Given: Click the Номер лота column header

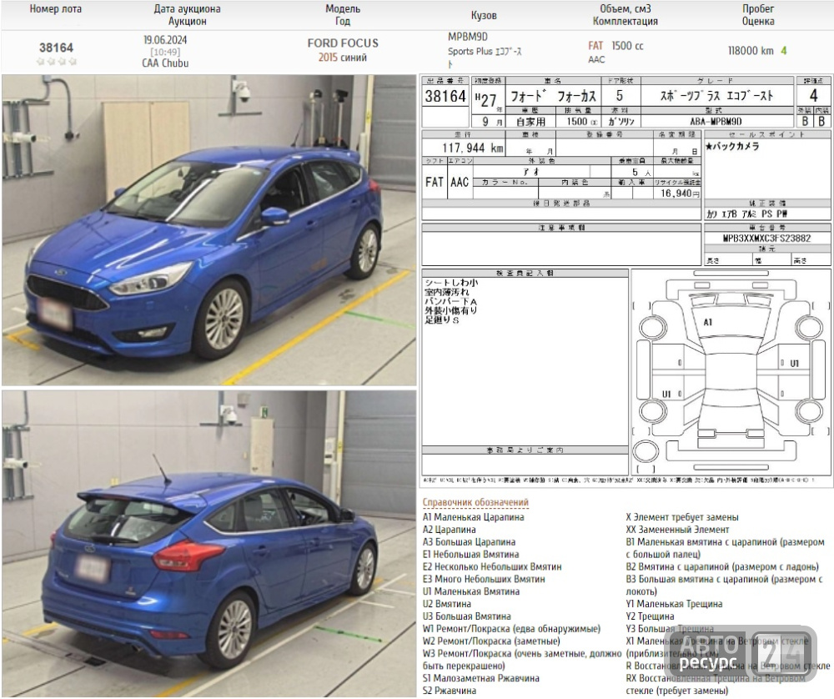Looking at the screenshot, I should click(x=55, y=9).
